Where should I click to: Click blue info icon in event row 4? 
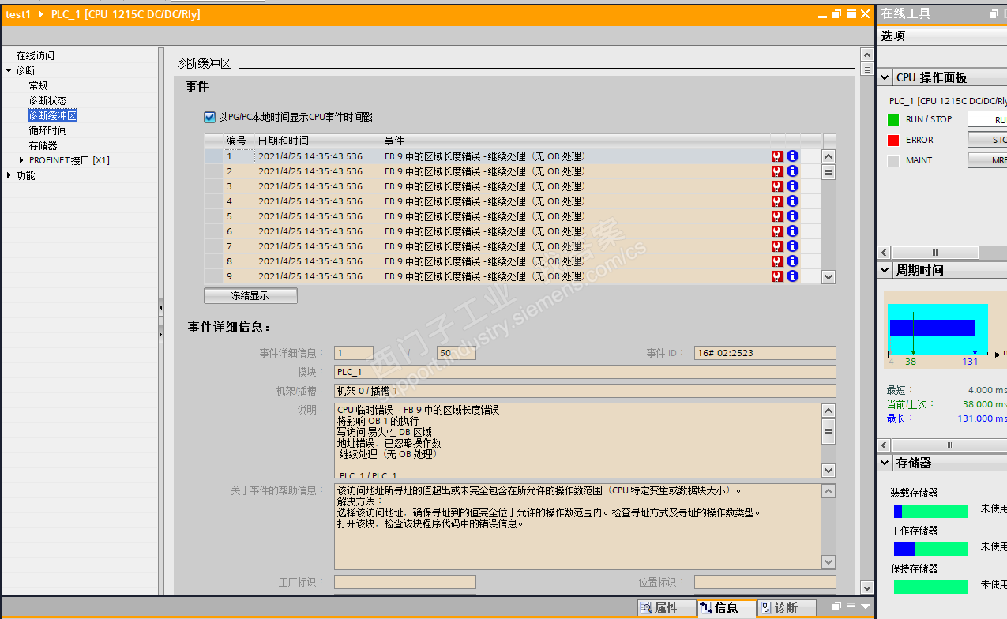792,201
